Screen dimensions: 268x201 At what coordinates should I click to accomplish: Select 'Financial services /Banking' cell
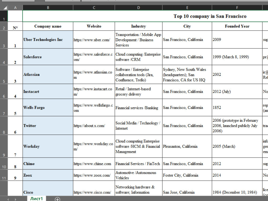point(139,107)
